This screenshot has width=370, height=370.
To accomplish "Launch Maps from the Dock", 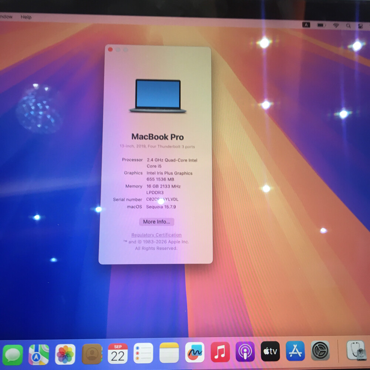I will coord(39,354).
